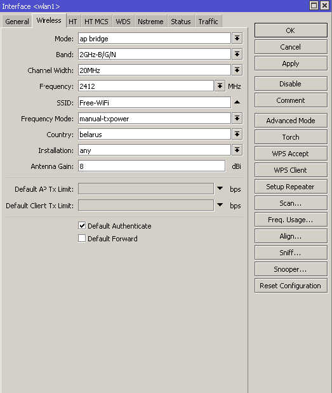Expand the Band dropdown list
The width and height of the screenshot is (332, 393).
point(237,54)
